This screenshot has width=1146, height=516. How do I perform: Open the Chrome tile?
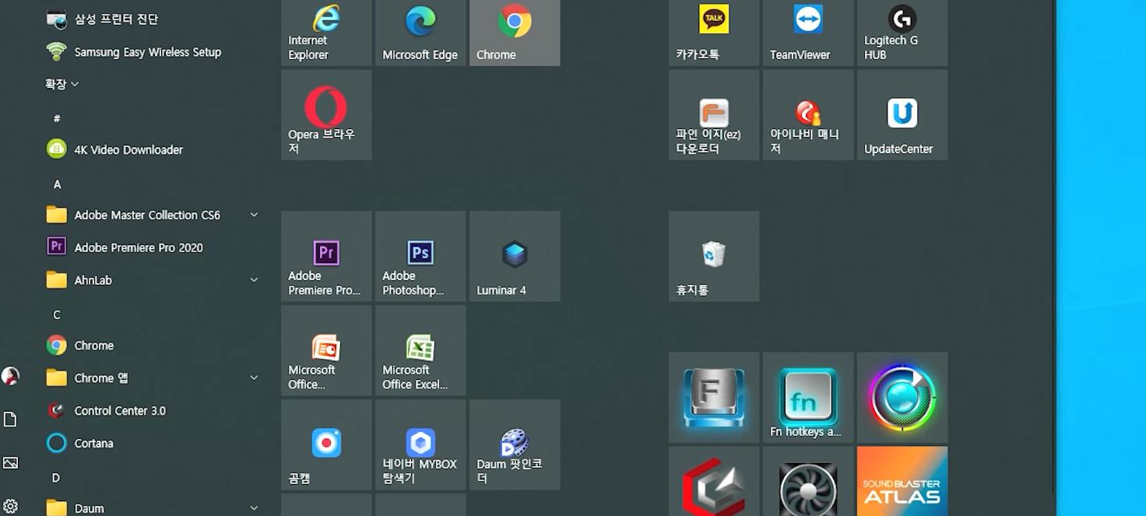point(515,33)
